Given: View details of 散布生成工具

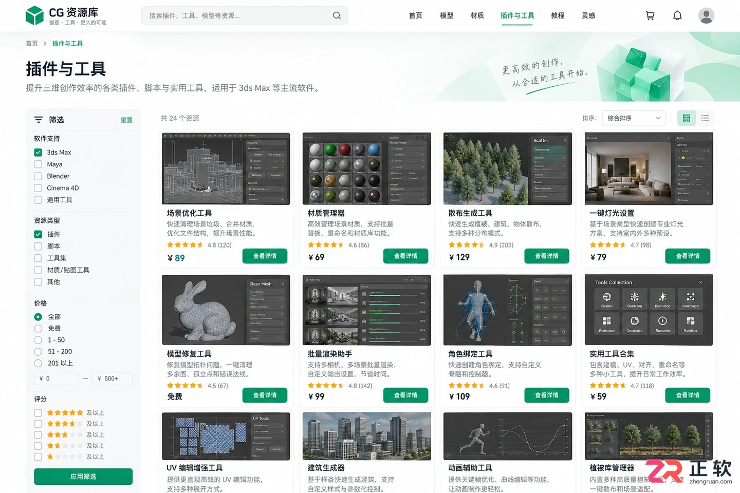Looking at the screenshot, I should pyautogui.click(x=547, y=256).
